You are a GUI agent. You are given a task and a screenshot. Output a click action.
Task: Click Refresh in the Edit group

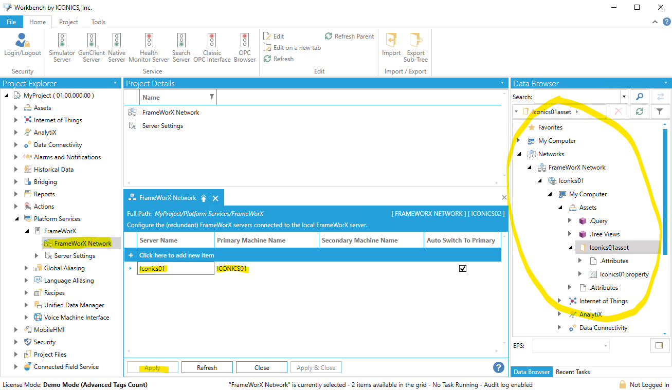(279, 59)
